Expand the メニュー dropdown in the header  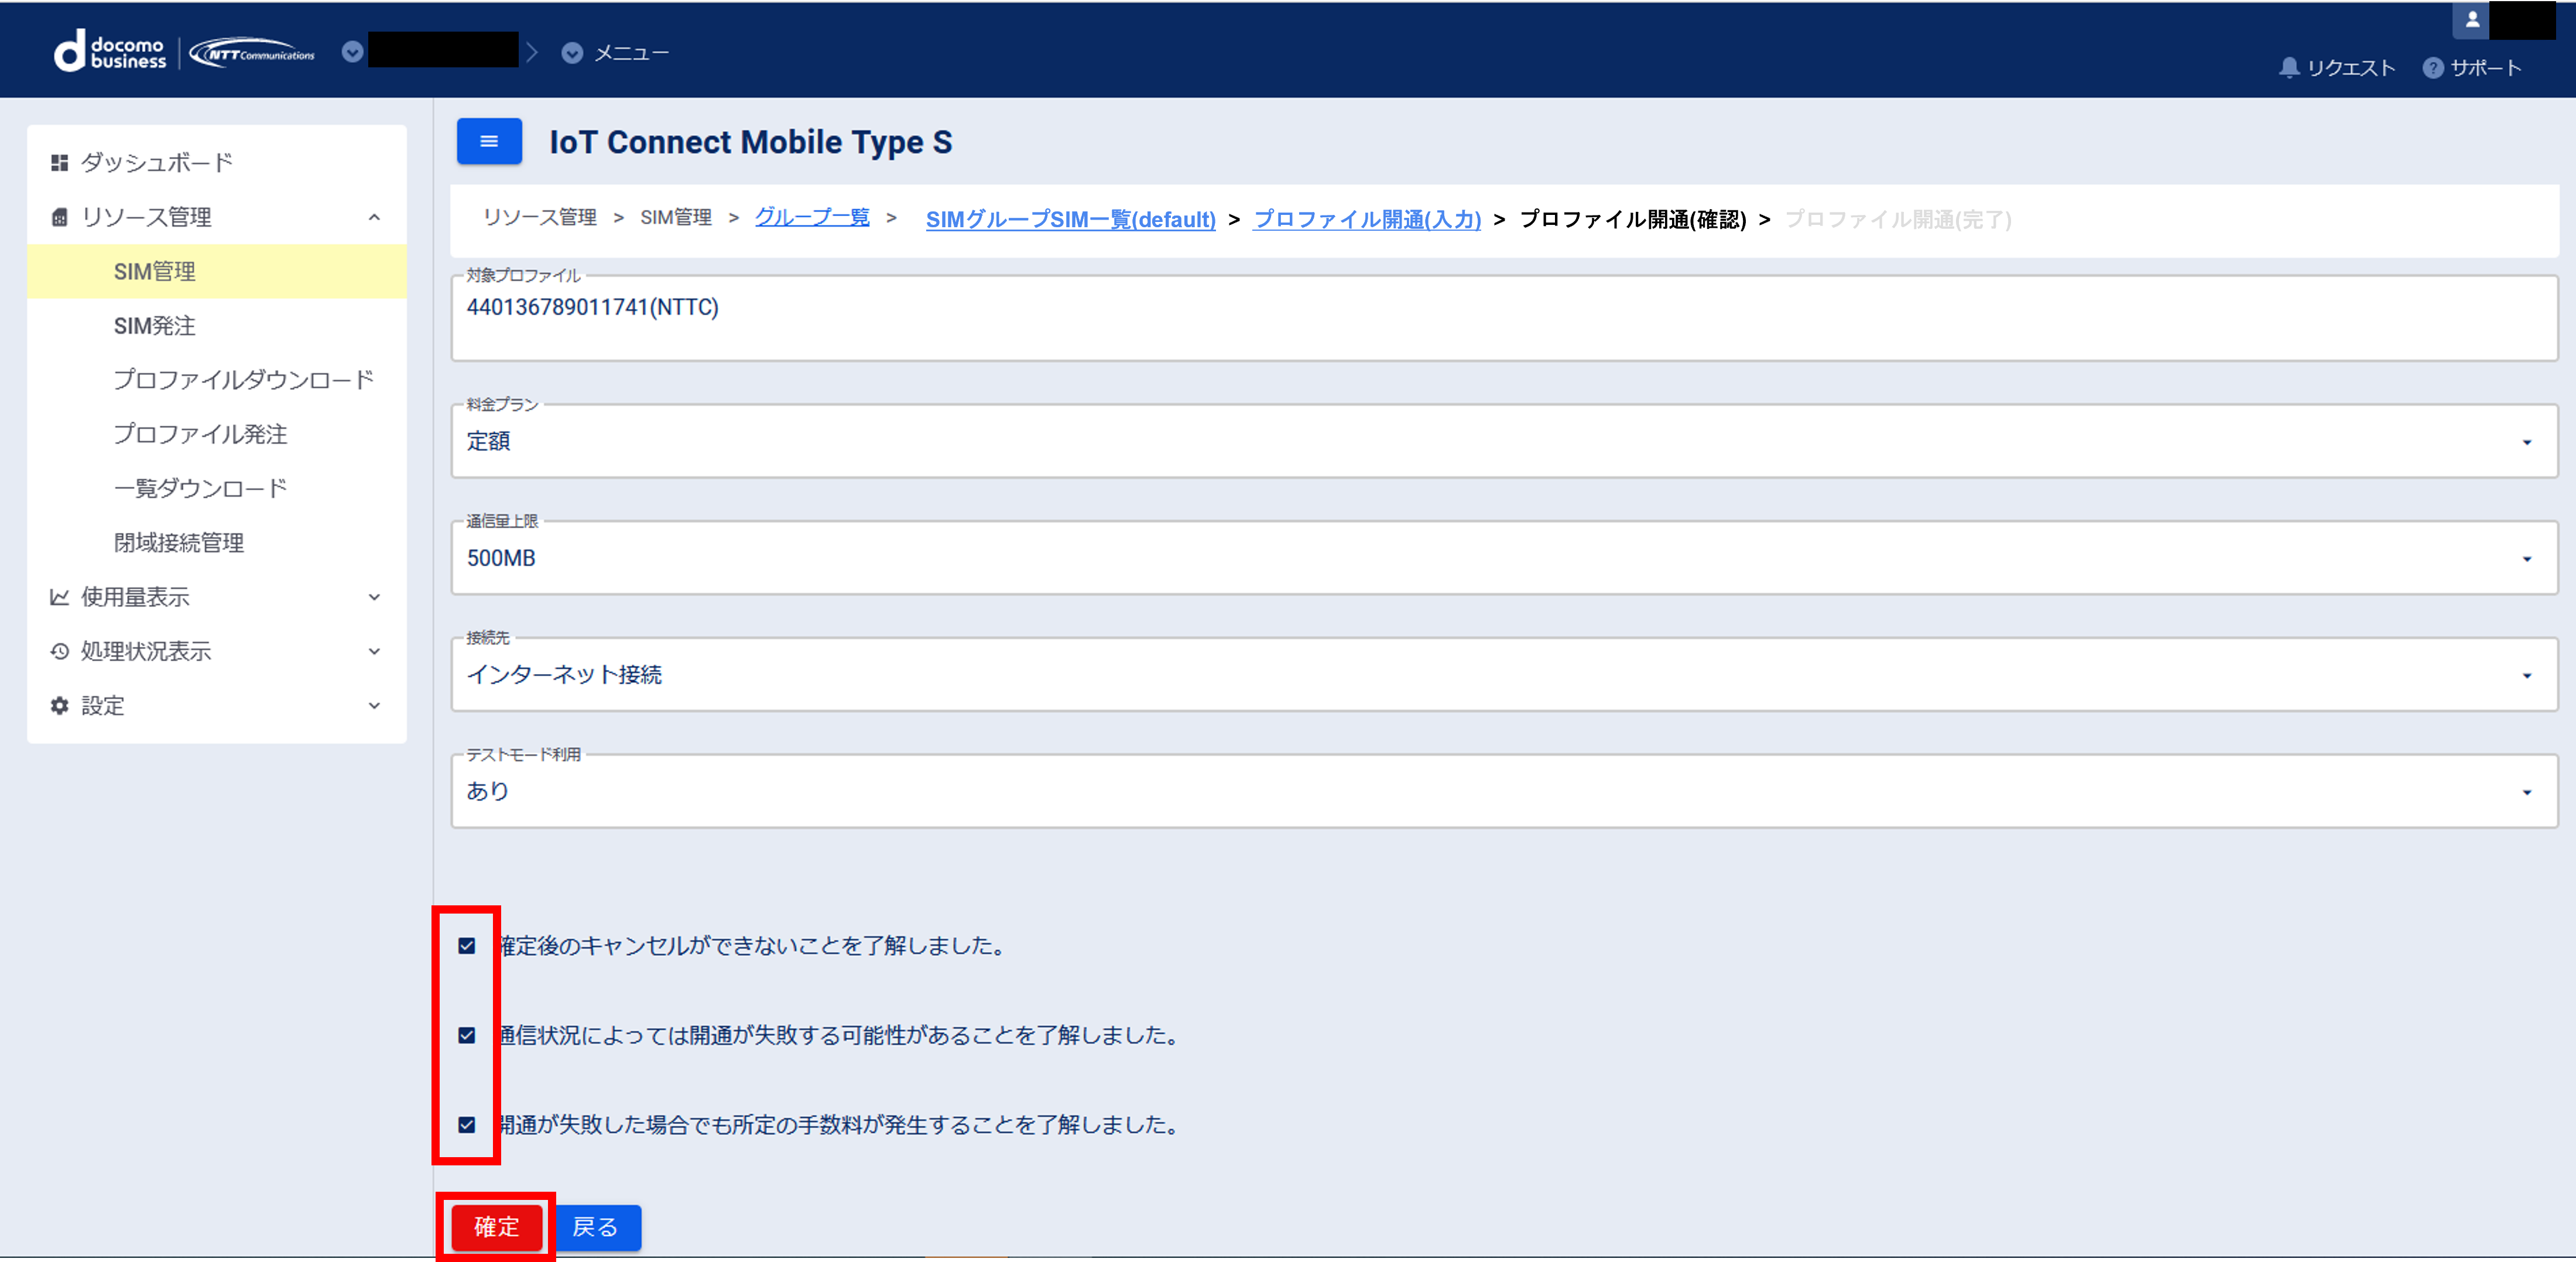click(572, 53)
